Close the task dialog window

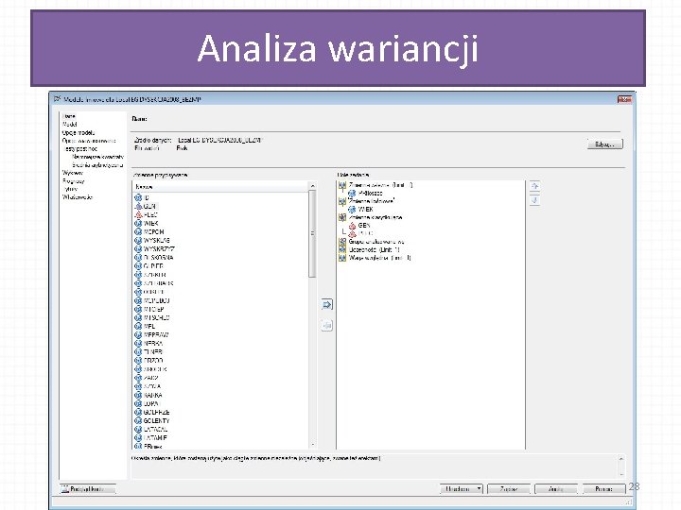(x=624, y=99)
